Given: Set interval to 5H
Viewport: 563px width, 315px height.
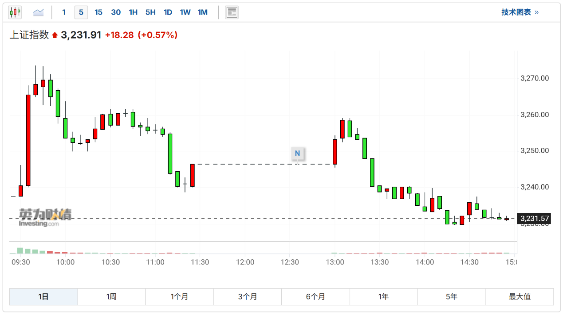Looking at the screenshot, I should coord(150,12).
